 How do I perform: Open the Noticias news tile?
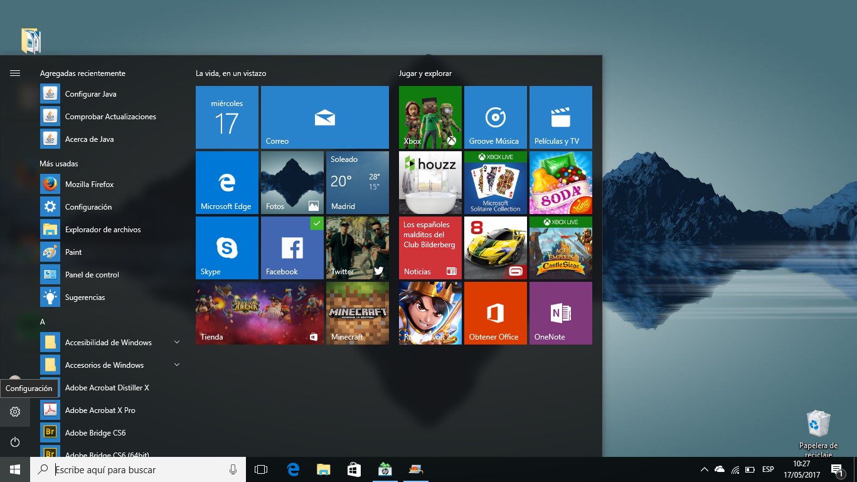(430, 247)
